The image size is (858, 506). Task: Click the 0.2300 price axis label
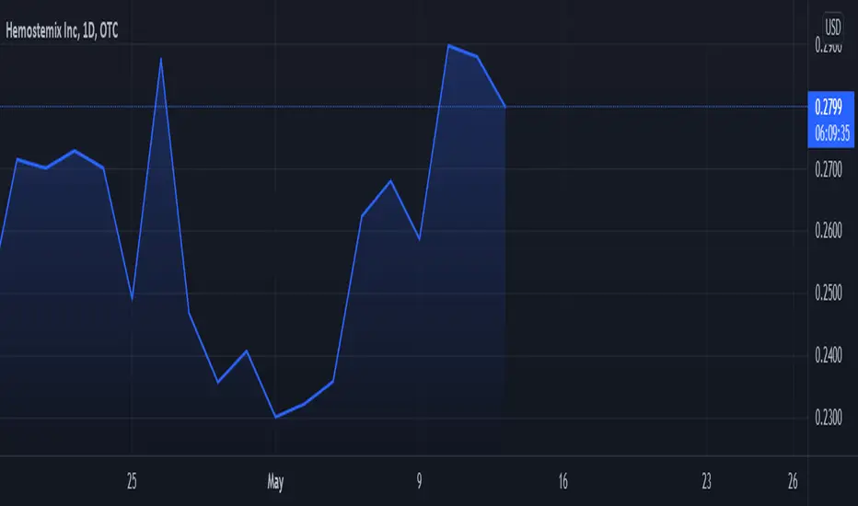tap(829, 418)
